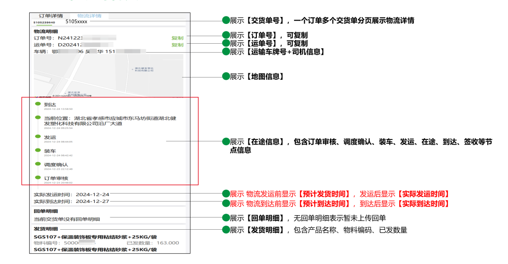Switch to the 订单详情 tab
The width and height of the screenshot is (508, 264).
tap(50, 16)
